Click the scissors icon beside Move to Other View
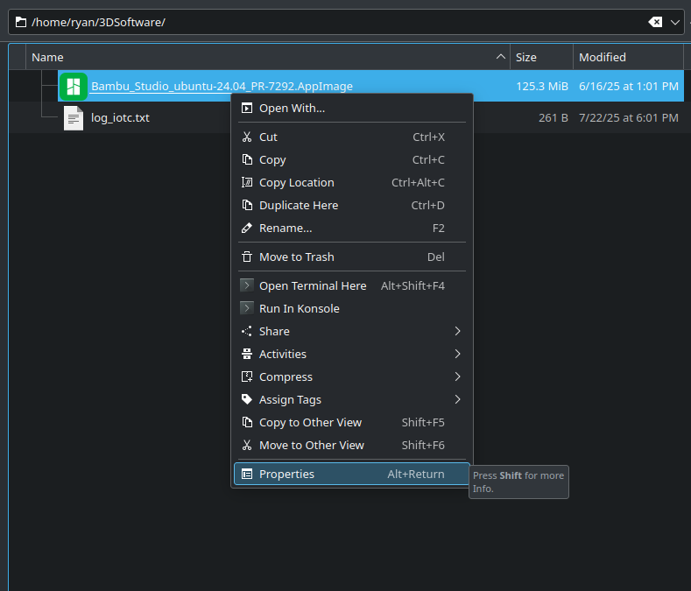 tap(247, 445)
